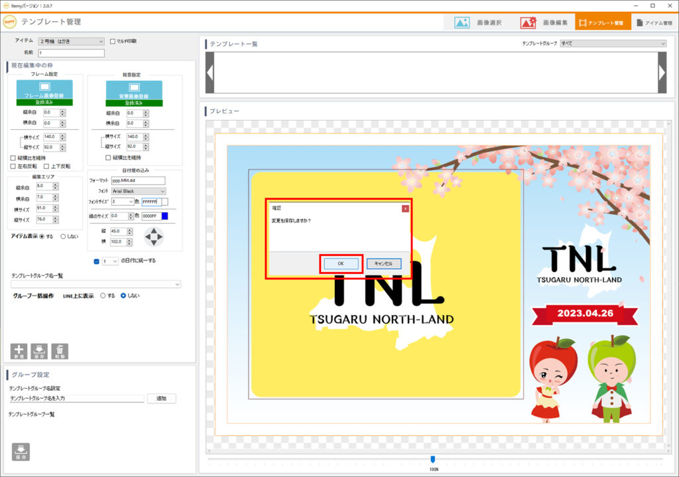Click キャンセル in the confirmation dialog
Screen dimensions: 679x477
point(383,263)
